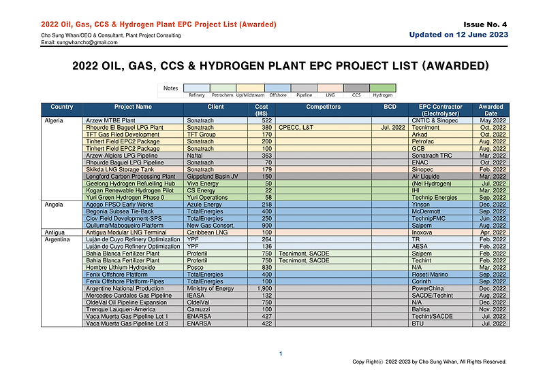Viewport: 545px width, 384px height.
Task: Click the New Gas Consort. client cell
Action: pos(215,226)
